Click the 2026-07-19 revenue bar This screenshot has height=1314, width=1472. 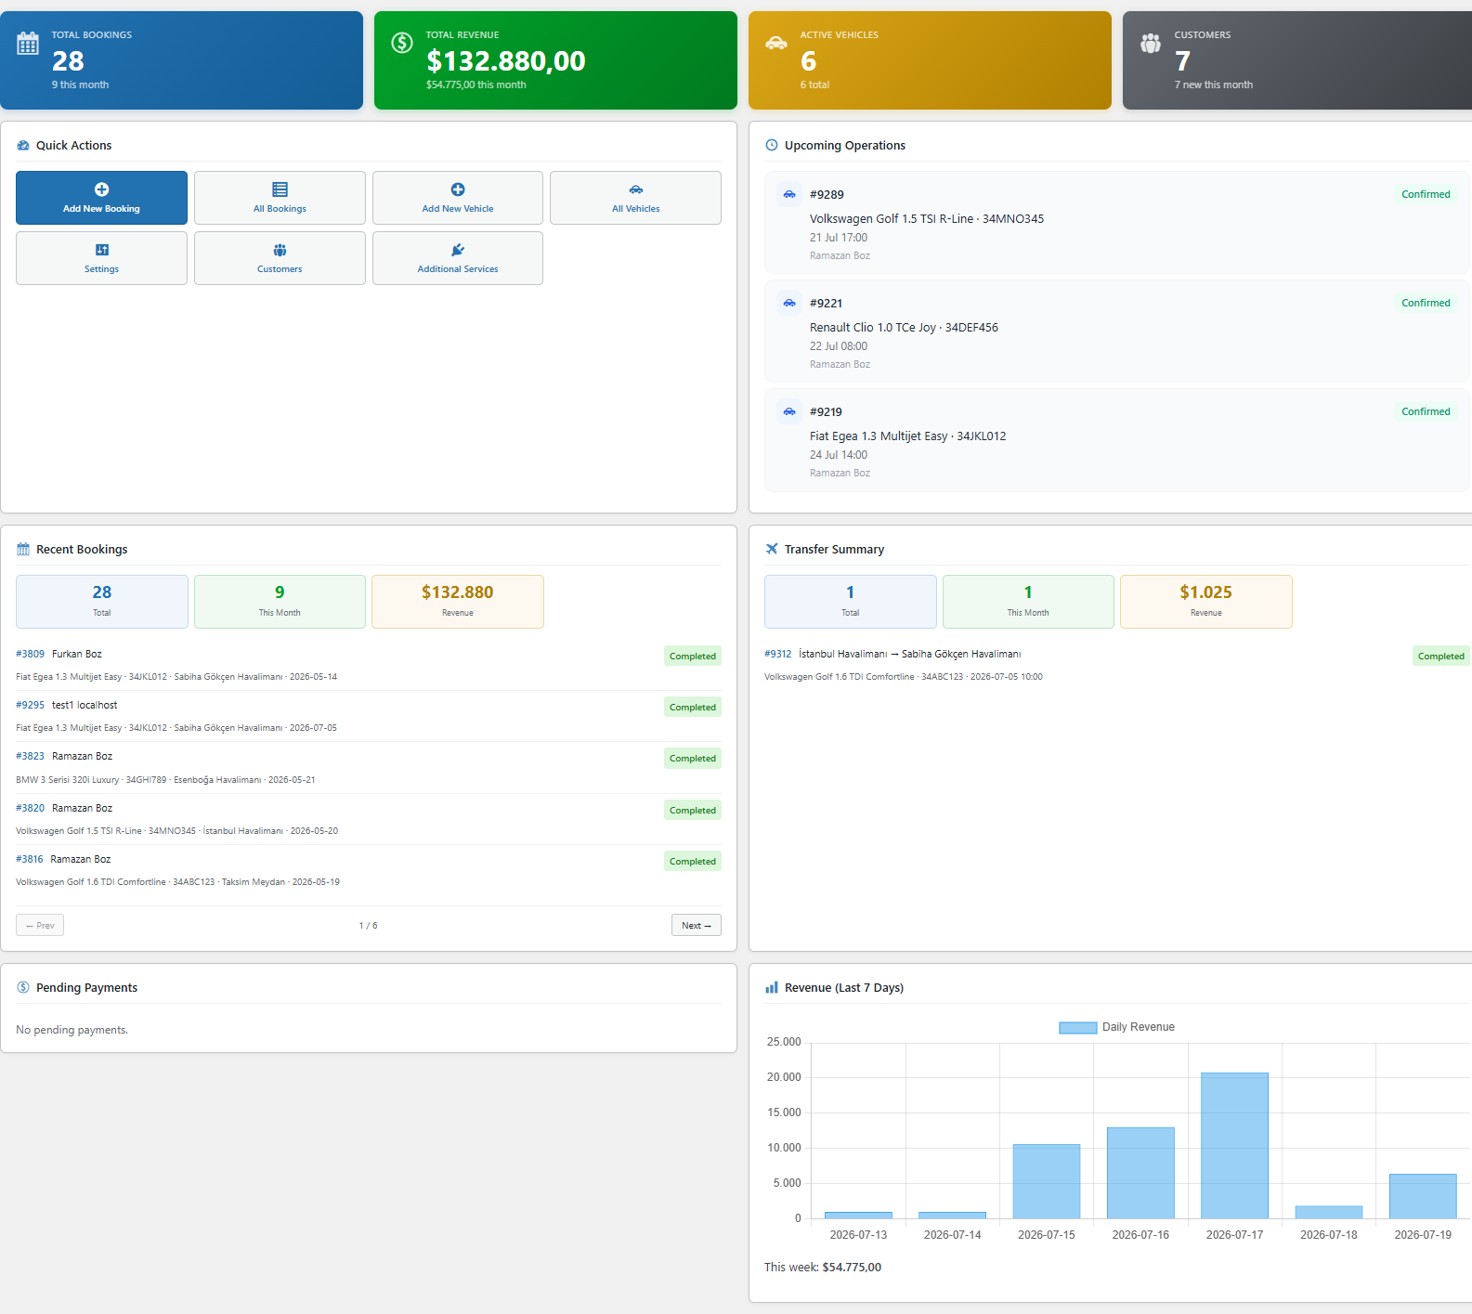pyautogui.click(x=1423, y=1196)
